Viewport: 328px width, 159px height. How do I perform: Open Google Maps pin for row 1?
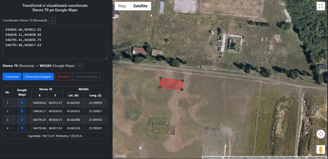[x=22, y=103]
